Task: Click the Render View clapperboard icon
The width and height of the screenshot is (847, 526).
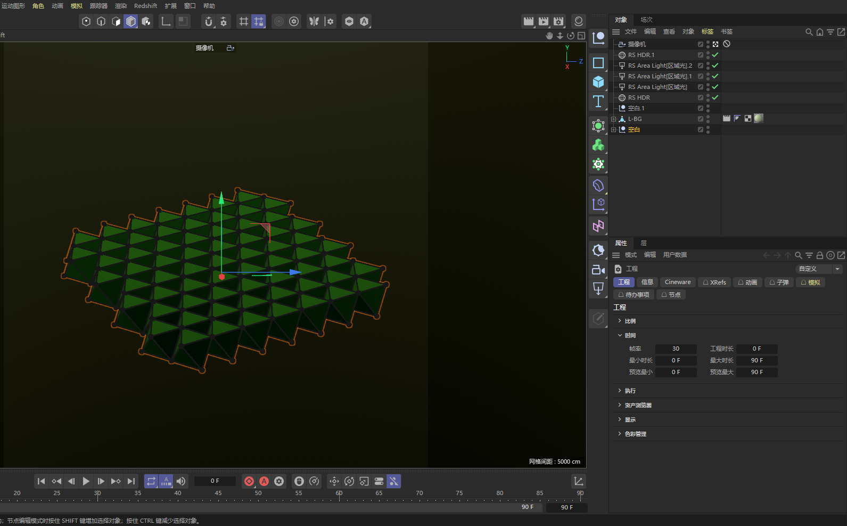Action: click(529, 21)
